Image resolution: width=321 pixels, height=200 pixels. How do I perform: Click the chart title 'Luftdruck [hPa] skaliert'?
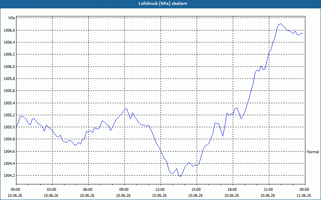pos(163,4)
